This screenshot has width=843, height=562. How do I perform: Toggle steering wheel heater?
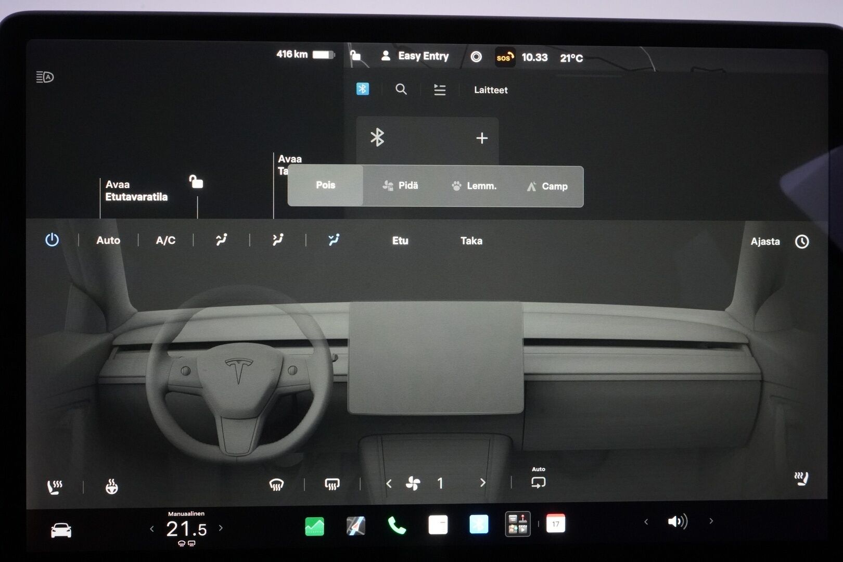coord(112,487)
